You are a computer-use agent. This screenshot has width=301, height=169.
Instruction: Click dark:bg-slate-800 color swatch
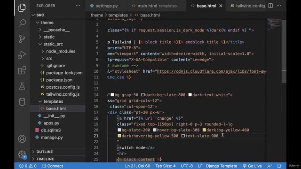[143, 95]
